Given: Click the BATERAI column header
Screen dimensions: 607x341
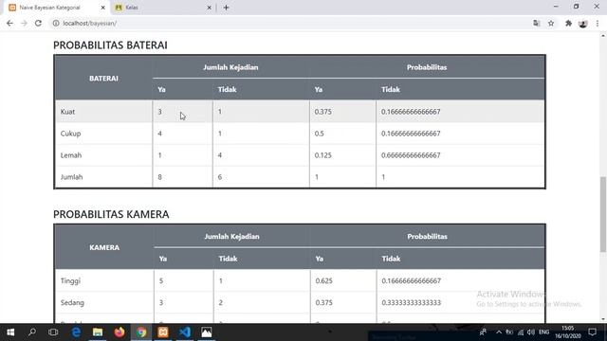Looking at the screenshot, I should [103, 79].
